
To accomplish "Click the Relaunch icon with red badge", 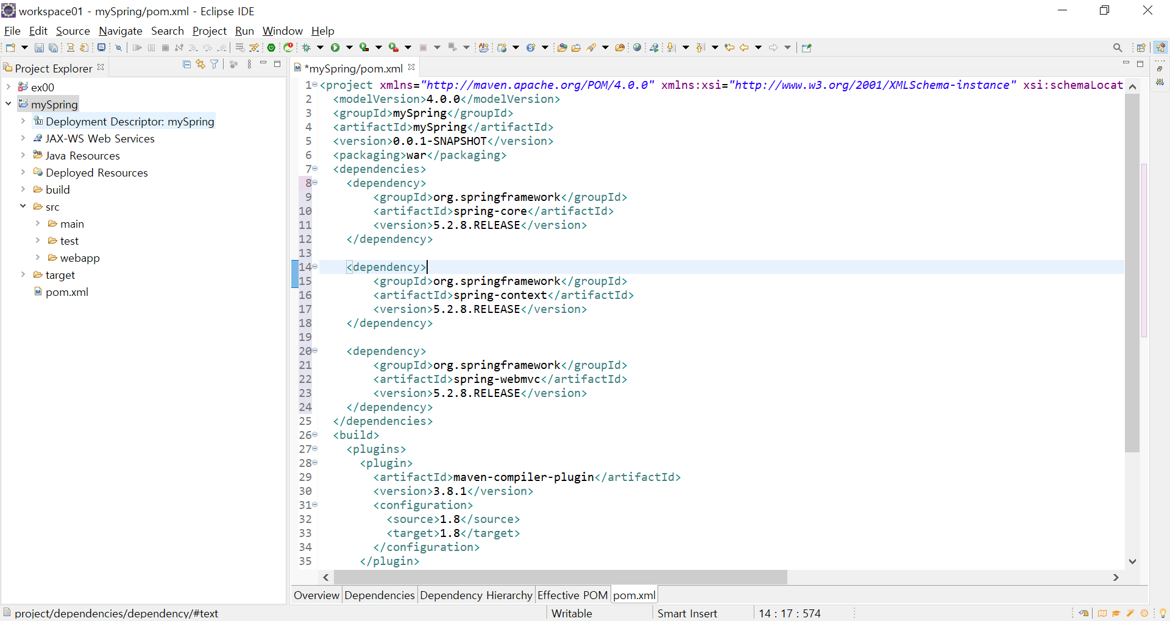I will pyautogui.click(x=288, y=47).
